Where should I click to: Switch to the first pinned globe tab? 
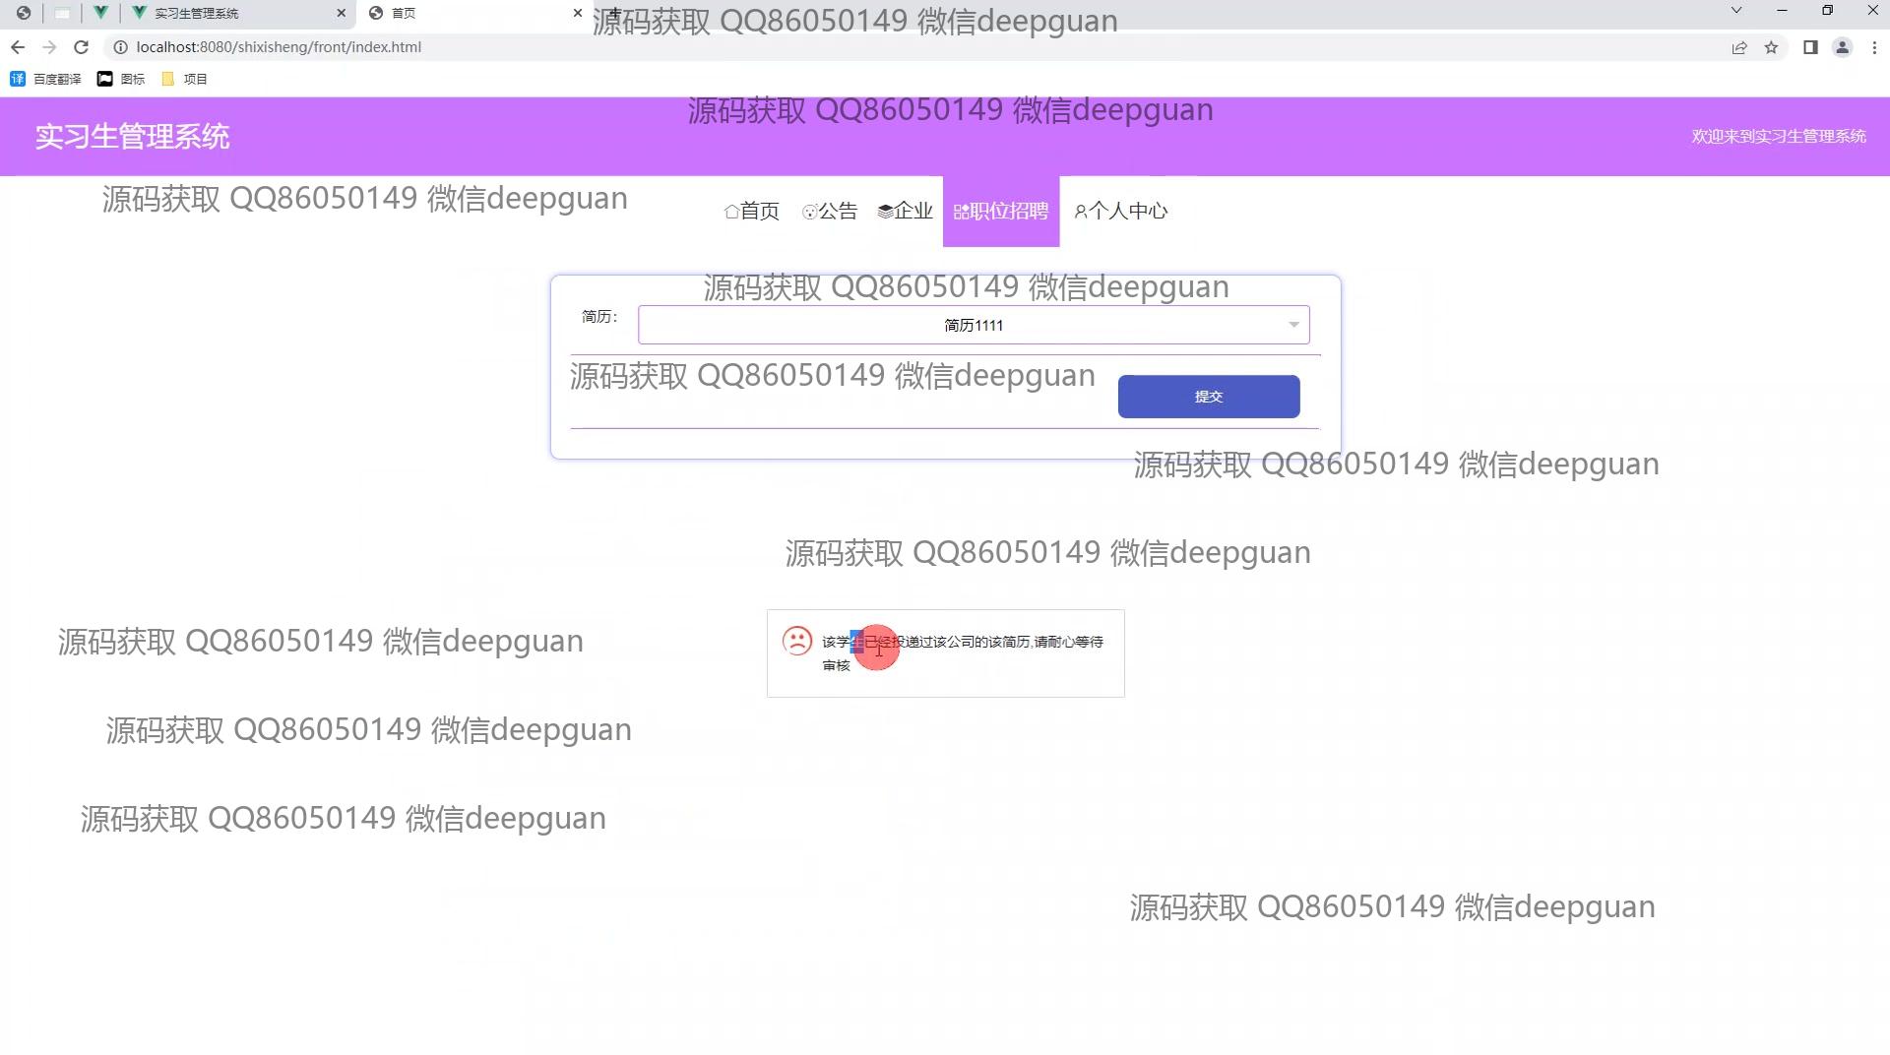pos(24,13)
